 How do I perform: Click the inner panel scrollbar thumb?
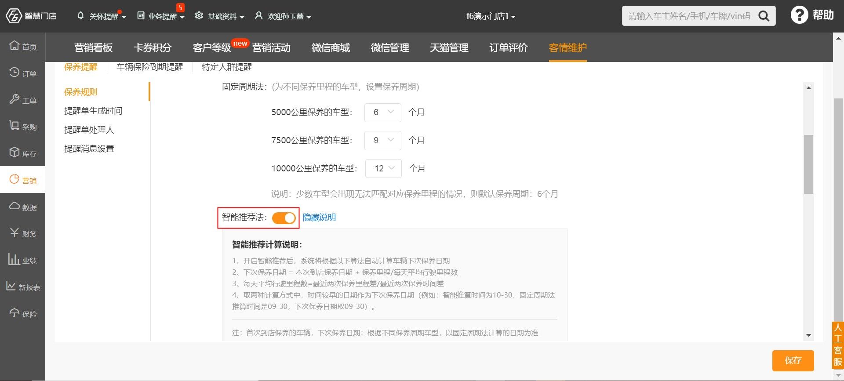coord(808,164)
